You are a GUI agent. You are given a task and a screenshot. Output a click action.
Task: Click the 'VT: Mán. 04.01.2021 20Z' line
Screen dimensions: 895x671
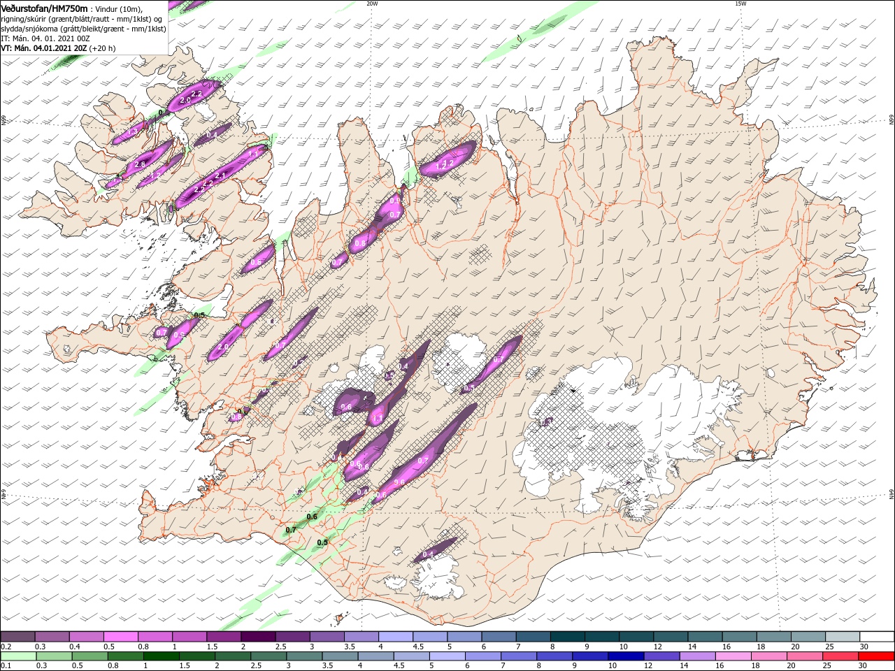pos(58,48)
